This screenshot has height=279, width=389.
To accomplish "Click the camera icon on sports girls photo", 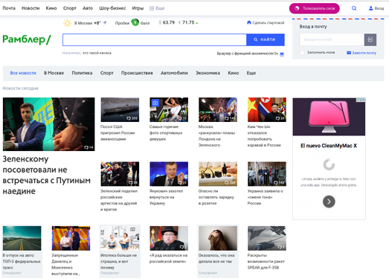I will click(155, 103).
